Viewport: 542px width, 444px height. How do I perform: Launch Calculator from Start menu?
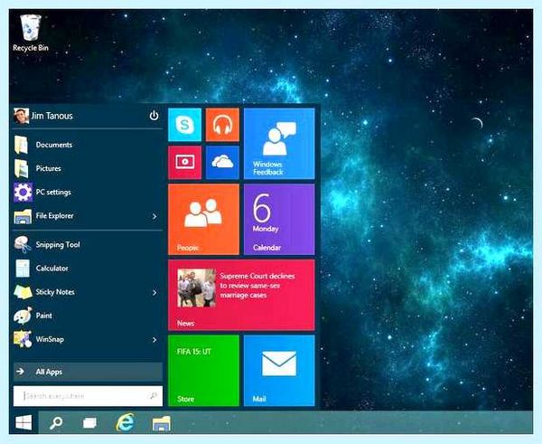point(87,269)
